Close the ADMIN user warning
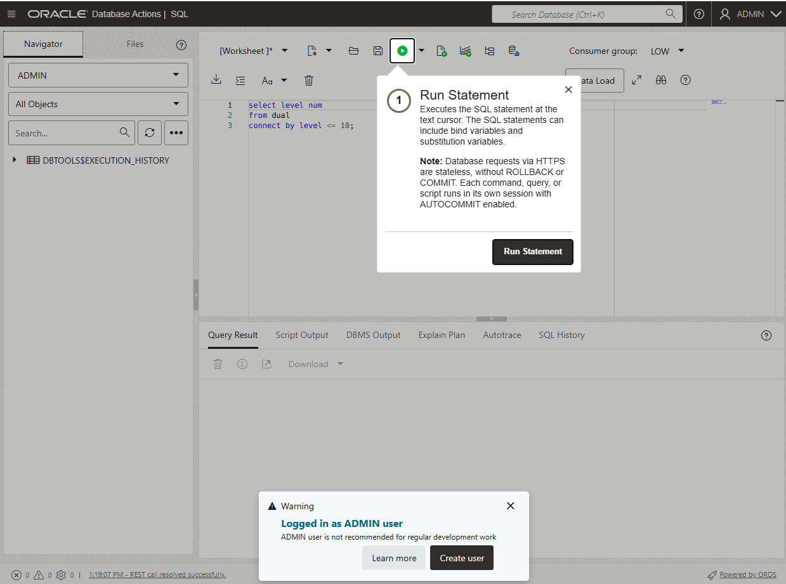The width and height of the screenshot is (786, 584). click(x=511, y=505)
